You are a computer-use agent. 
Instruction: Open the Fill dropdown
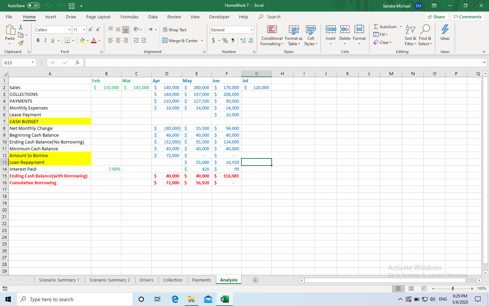(380, 34)
